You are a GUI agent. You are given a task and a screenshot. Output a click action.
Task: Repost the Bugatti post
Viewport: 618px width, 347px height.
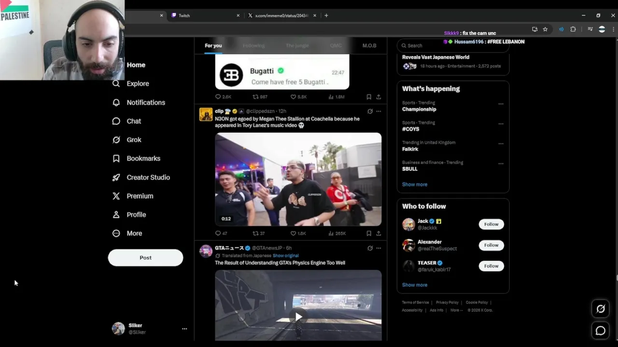260,97
